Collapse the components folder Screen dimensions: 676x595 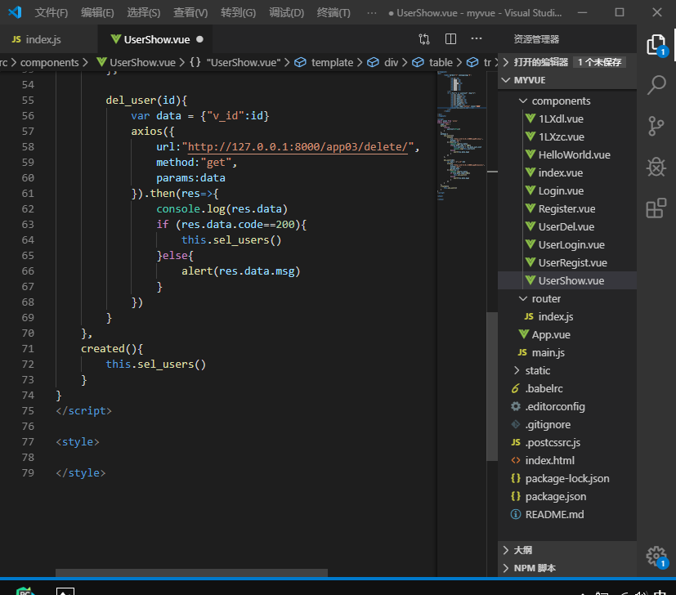(x=561, y=101)
